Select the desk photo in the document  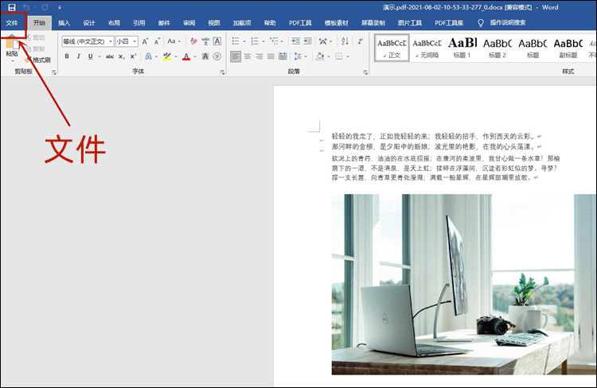pyautogui.click(x=464, y=285)
